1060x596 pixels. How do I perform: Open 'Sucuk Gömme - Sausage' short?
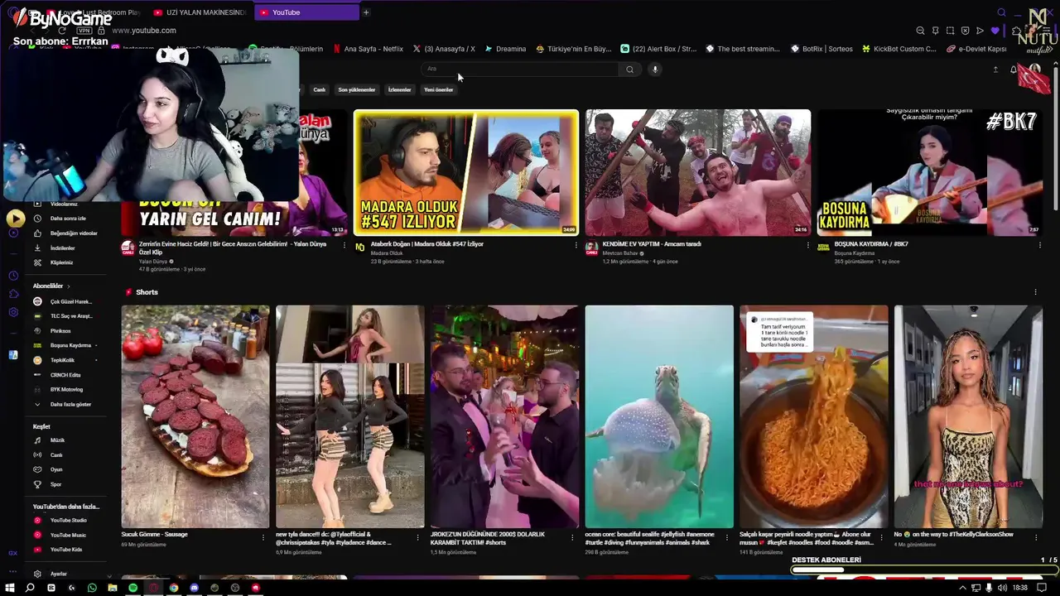click(195, 416)
